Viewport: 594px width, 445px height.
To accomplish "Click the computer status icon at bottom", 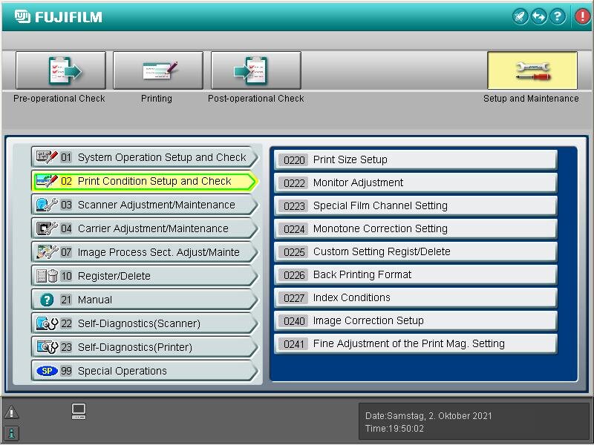I will pos(79,412).
